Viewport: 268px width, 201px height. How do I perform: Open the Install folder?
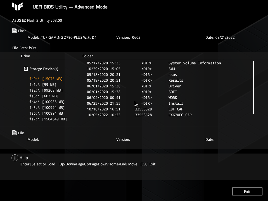click(x=176, y=103)
